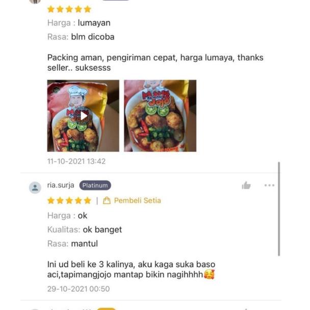Viewport: 310px width, 310px height.
Task: Play the review video thumbnail
Action: [x=83, y=116]
